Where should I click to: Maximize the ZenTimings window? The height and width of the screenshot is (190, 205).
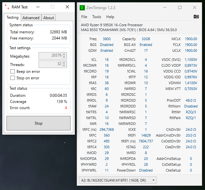180,7
